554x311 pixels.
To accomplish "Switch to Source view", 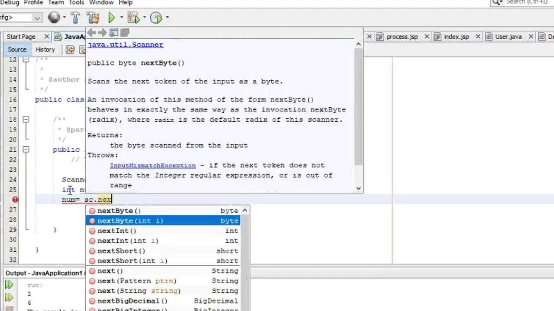I will [17, 50].
